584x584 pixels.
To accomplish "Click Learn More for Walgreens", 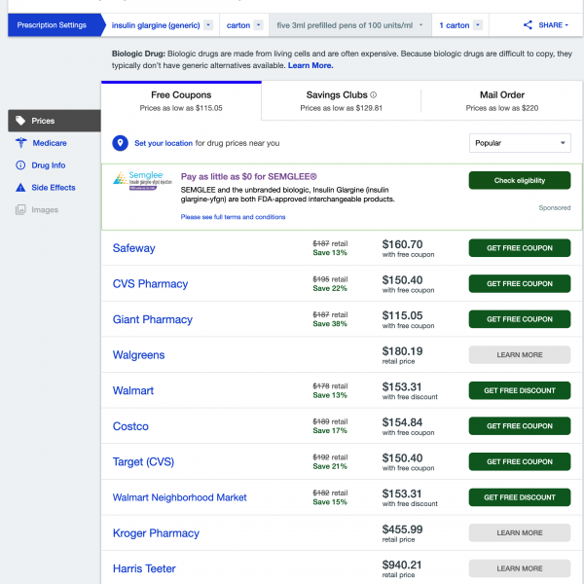I will pos(519,354).
